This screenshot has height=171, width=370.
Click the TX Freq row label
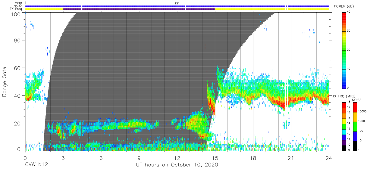coord(16,9)
